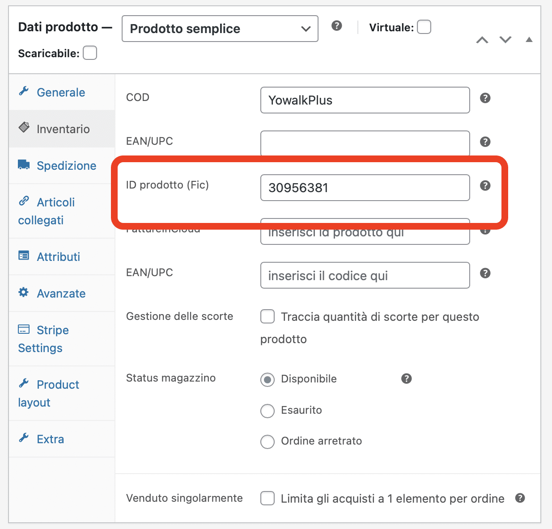The height and width of the screenshot is (529, 552).
Task: Go to the Generale tab
Action: (x=61, y=92)
